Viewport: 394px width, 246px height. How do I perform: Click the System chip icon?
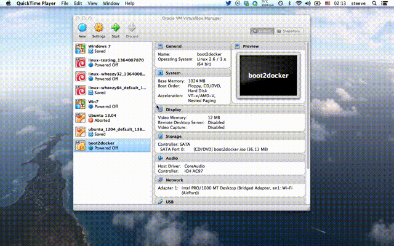160,73
